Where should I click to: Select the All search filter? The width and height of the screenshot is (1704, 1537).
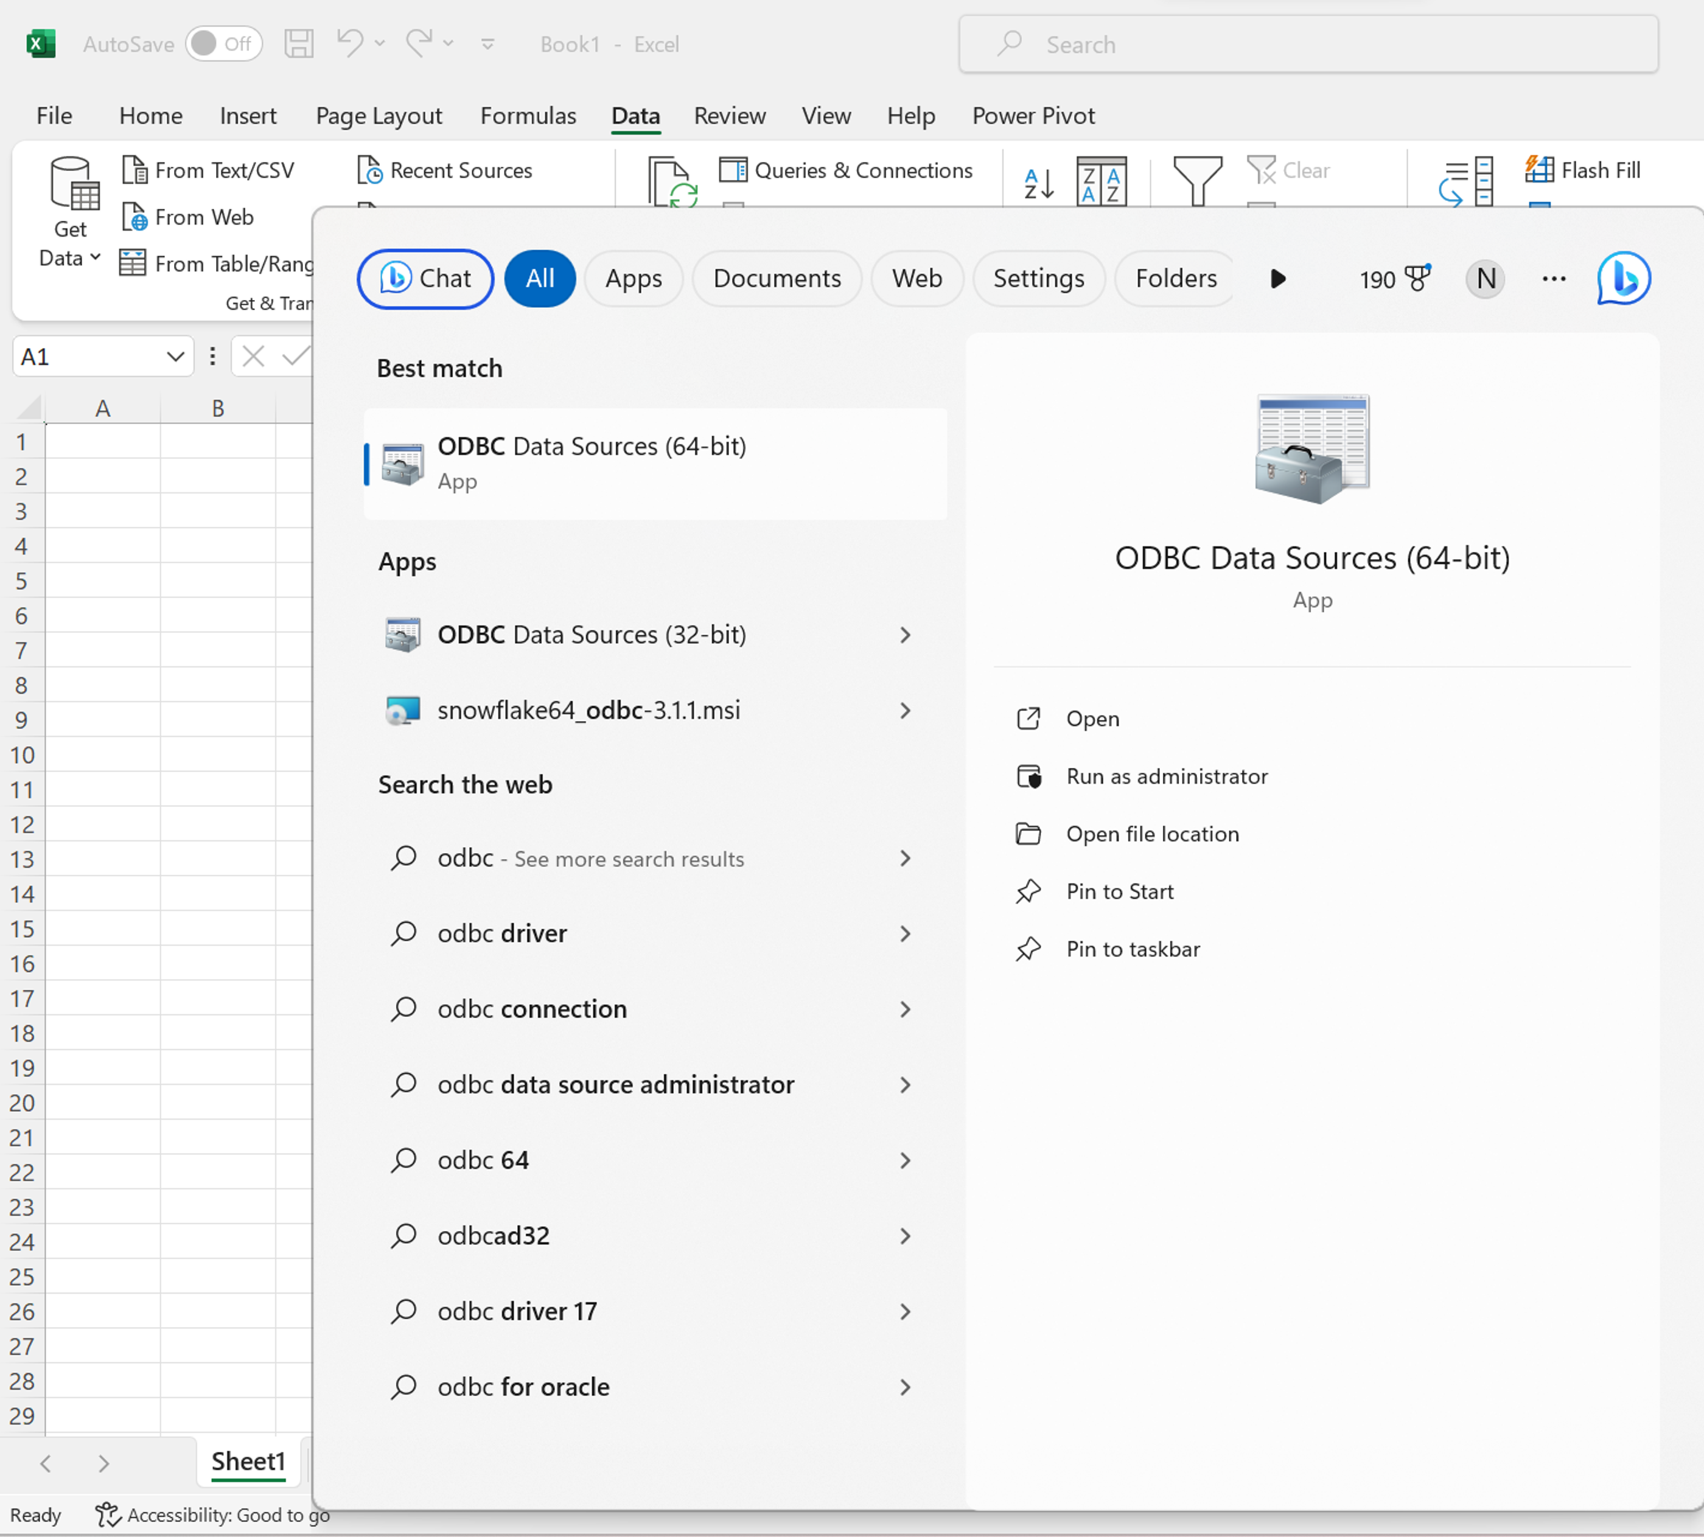(x=540, y=279)
